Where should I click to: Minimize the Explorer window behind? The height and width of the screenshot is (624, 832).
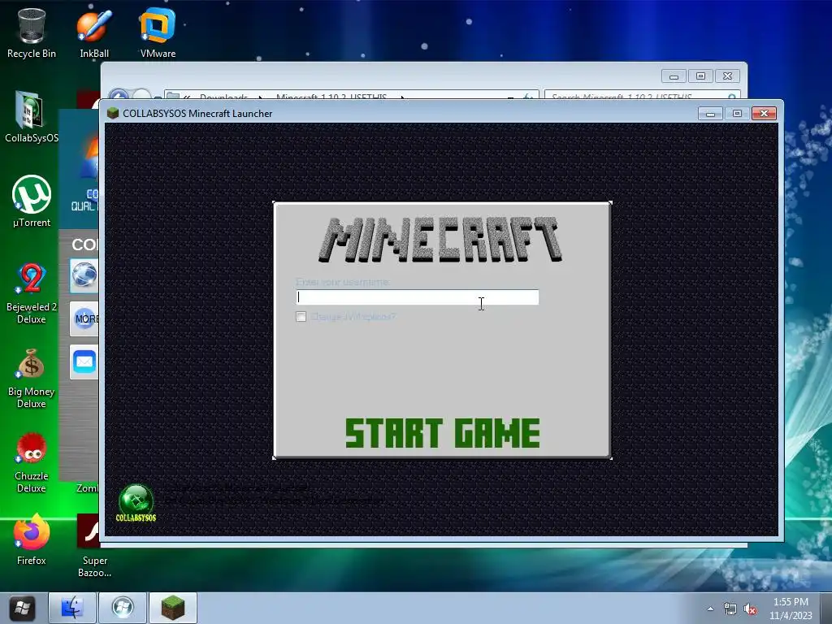674,76
